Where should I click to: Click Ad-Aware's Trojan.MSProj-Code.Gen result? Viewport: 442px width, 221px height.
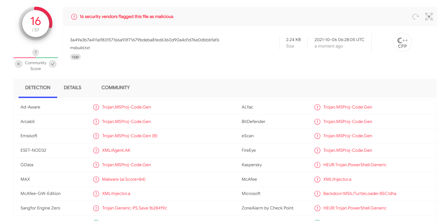click(126, 107)
